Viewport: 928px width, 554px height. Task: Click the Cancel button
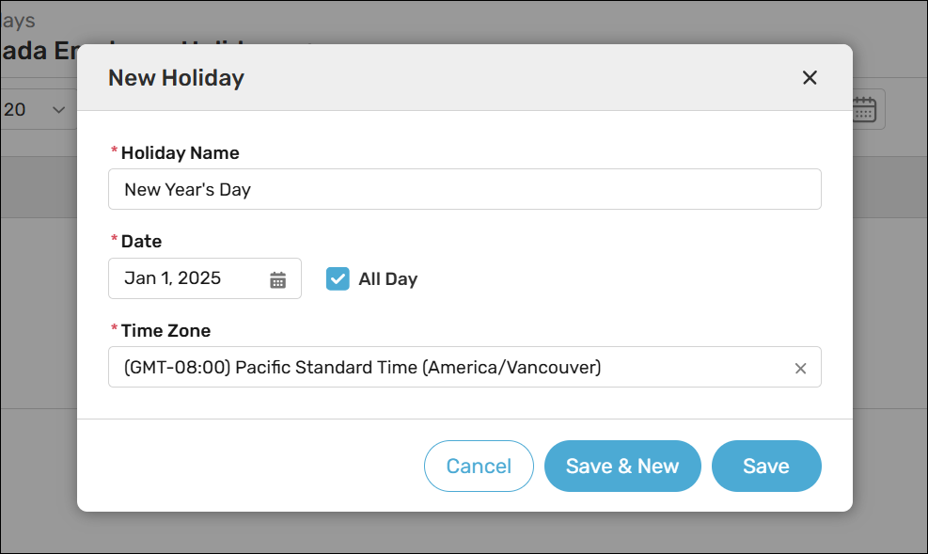click(x=479, y=467)
